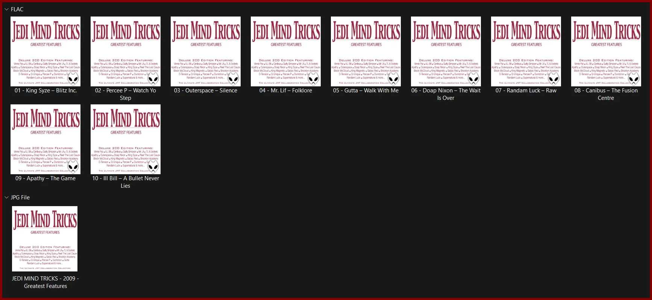Screen dimensions: 652x300
Task: Select the Canibus The Fusion Centre thumbnail
Action: pyautogui.click(x=606, y=51)
